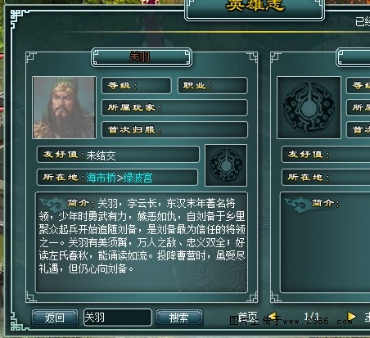Go to previous page with left arrow
Viewport: 370px width, 338px height.
coord(273,317)
